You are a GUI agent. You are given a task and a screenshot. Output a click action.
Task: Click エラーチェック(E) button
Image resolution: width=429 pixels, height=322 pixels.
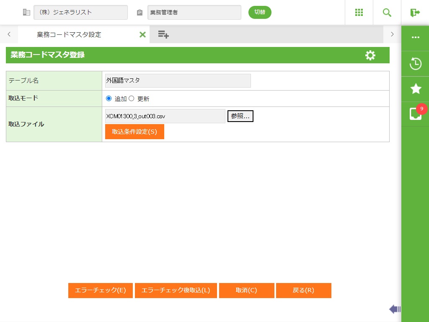[101, 291]
